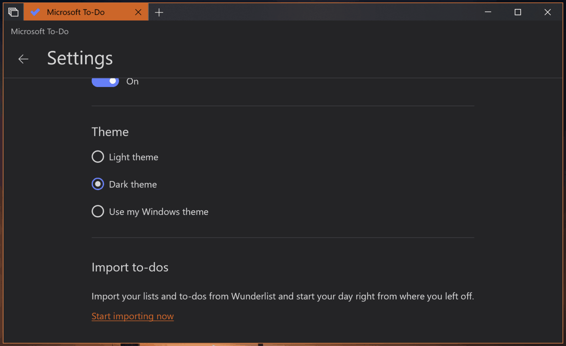Click the Start importing now link
Image resolution: width=566 pixels, height=346 pixels.
pyautogui.click(x=132, y=316)
